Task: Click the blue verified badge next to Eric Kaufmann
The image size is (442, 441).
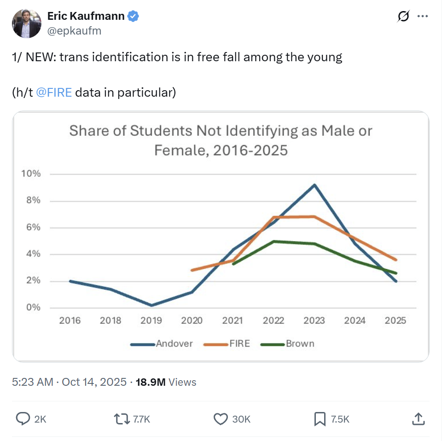Action: [x=133, y=16]
